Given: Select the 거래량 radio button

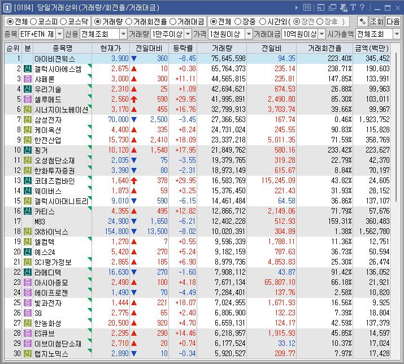Looking at the screenshot, I should 98,21.
